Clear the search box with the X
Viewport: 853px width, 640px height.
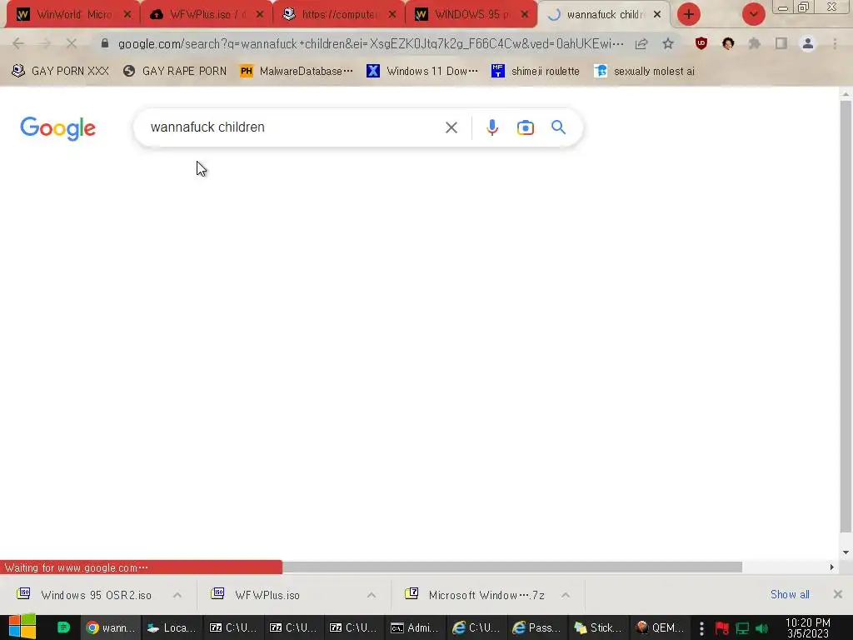click(x=451, y=127)
